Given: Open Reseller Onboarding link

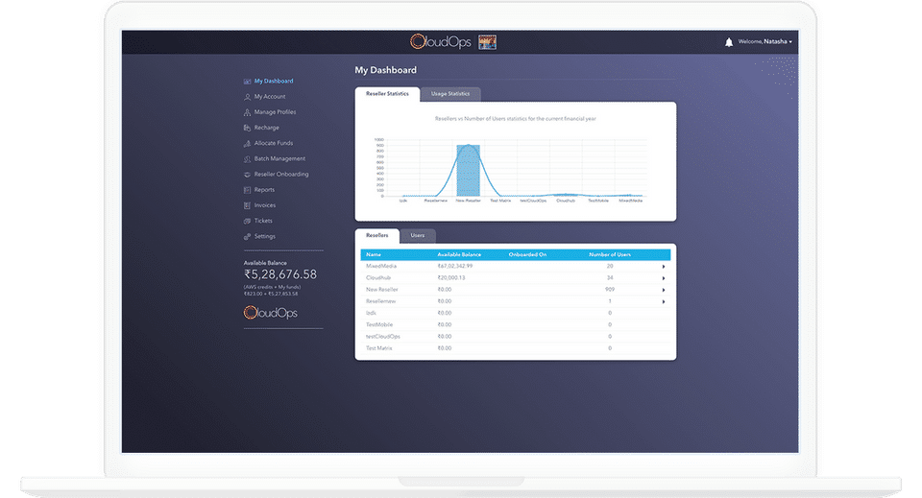Looking at the screenshot, I should [x=281, y=175].
